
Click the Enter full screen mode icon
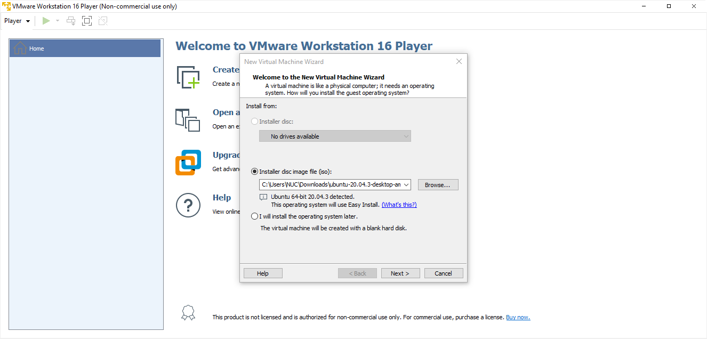[x=87, y=21]
